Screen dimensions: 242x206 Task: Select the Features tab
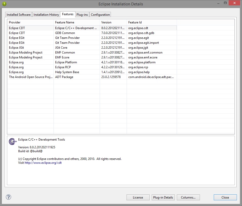click(68, 14)
